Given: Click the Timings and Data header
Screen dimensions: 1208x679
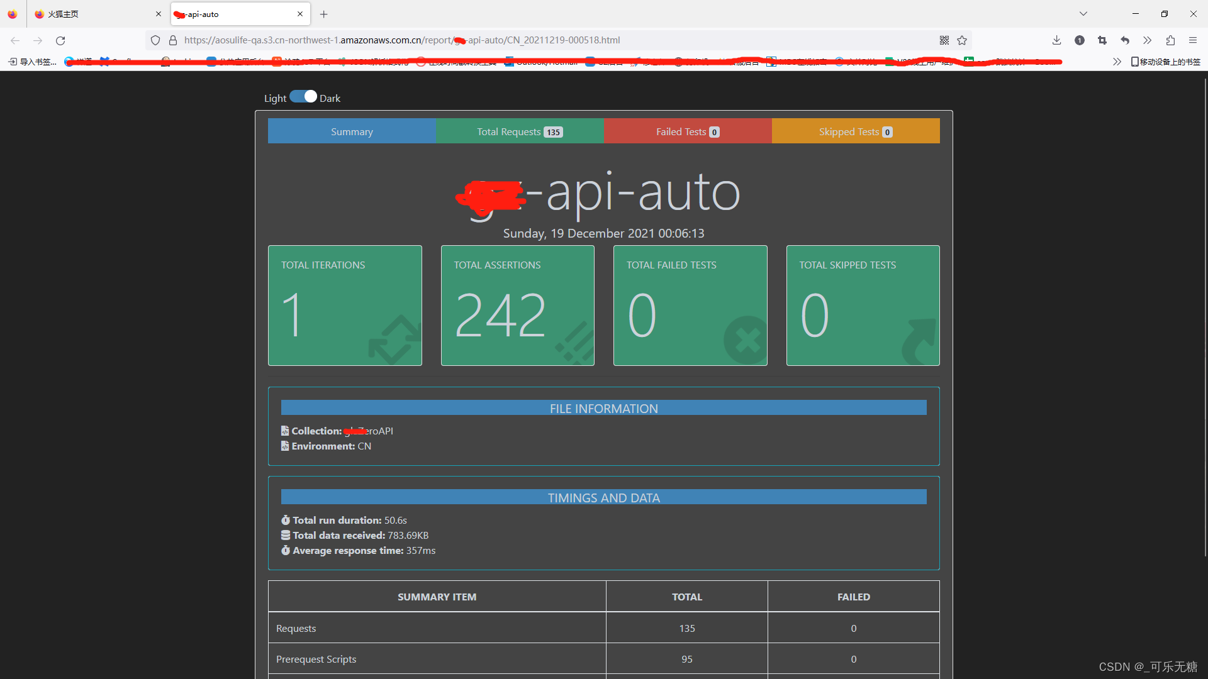Looking at the screenshot, I should pos(604,497).
